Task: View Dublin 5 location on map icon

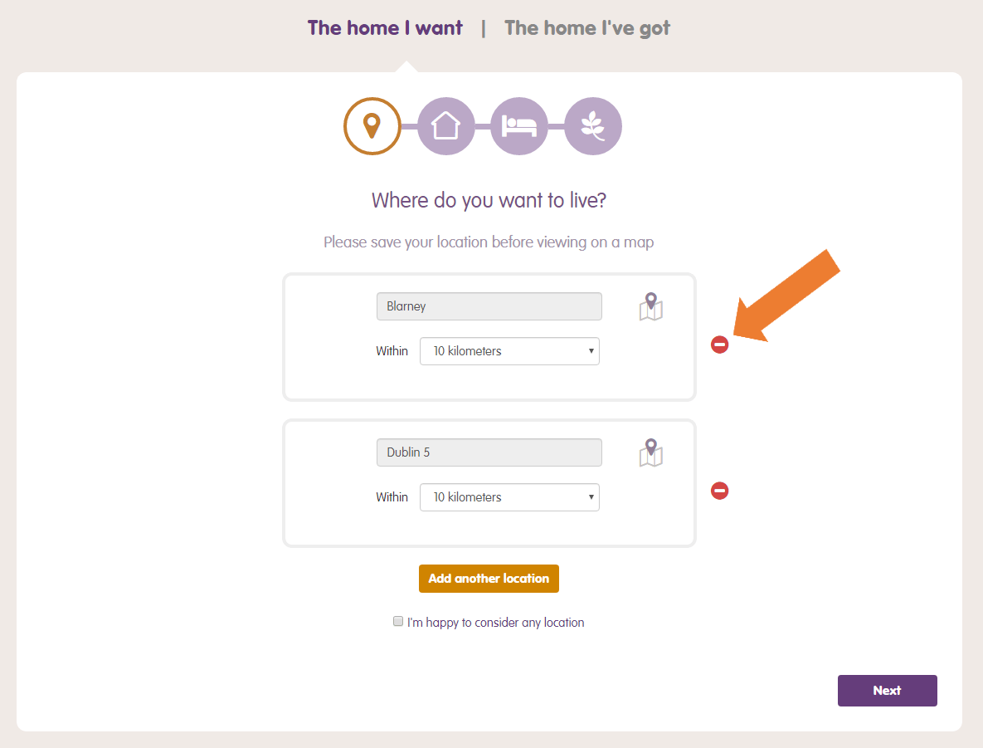Action: 651,452
